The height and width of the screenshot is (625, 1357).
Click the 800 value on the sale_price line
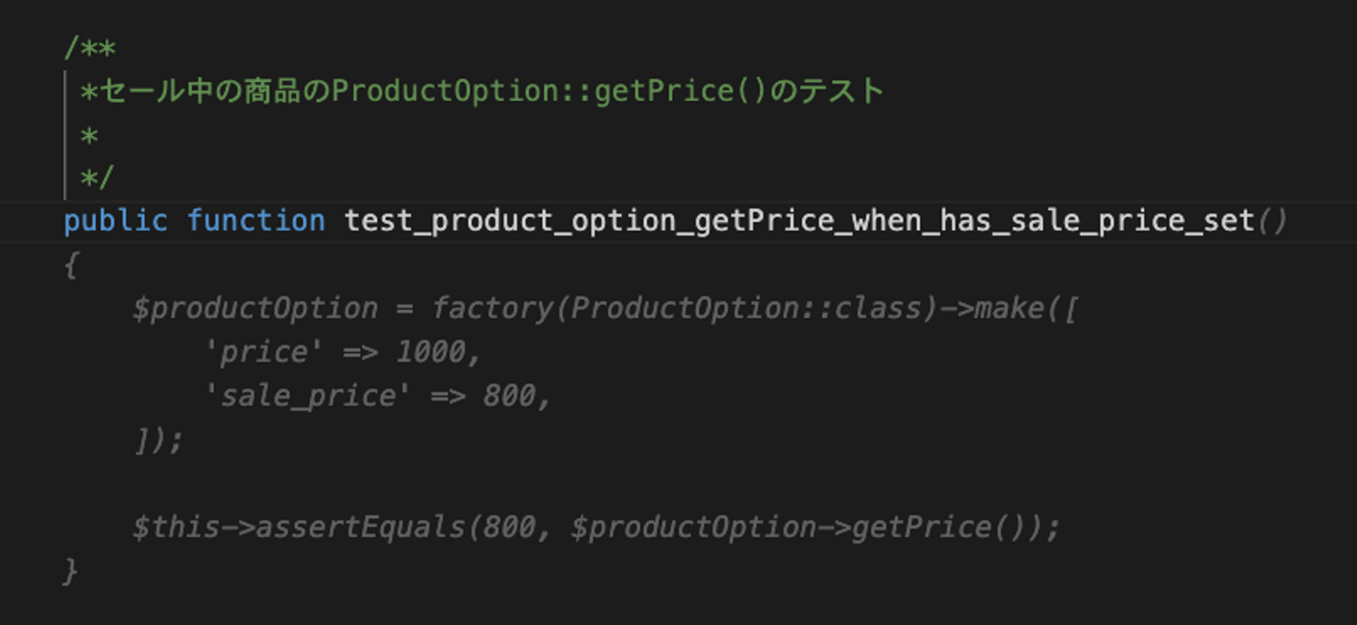click(x=509, y=395)
